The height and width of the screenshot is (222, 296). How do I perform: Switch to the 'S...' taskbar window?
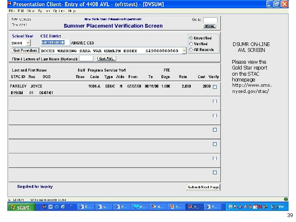pos(213,207)
